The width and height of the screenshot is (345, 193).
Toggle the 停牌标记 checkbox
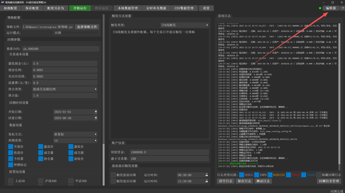pyautogui.click(x=11, y=165)
